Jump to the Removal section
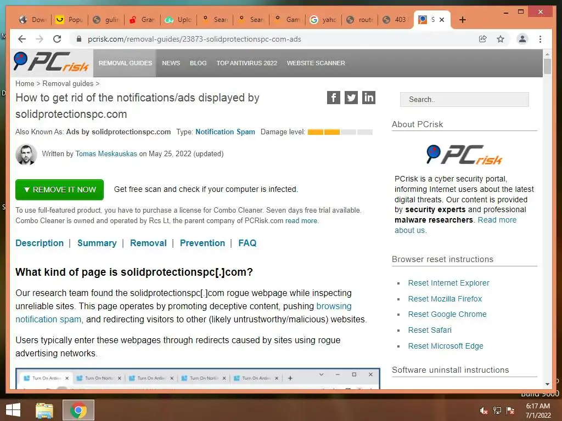 coord(148,243)
